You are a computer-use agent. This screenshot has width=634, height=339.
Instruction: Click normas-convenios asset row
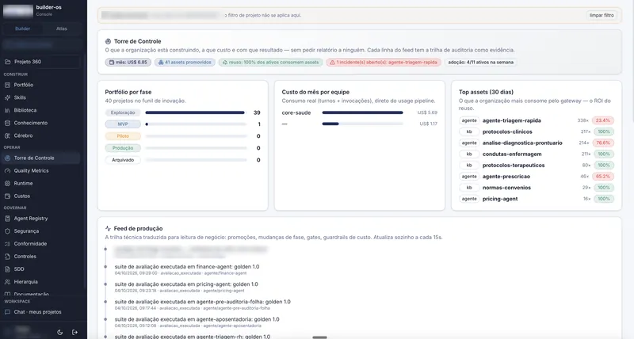pos(537,188)
